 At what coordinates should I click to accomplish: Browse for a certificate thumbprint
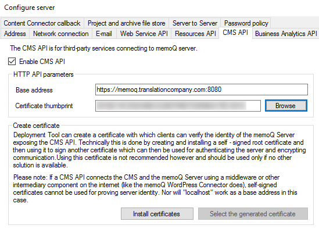(x=286, y=106)
